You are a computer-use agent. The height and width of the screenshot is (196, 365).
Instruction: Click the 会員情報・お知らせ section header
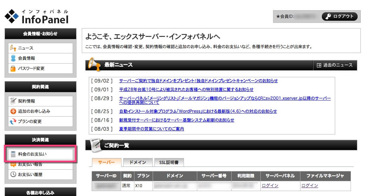coord(40,34)
